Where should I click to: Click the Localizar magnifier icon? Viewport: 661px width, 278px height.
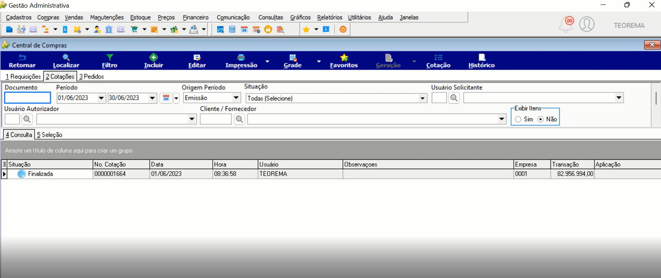tap(66, 57)
